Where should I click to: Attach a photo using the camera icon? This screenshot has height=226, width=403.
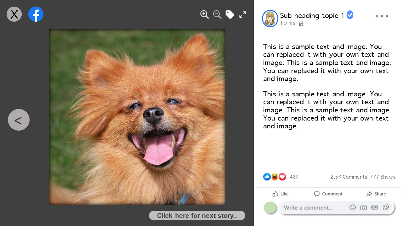point(364,207)
